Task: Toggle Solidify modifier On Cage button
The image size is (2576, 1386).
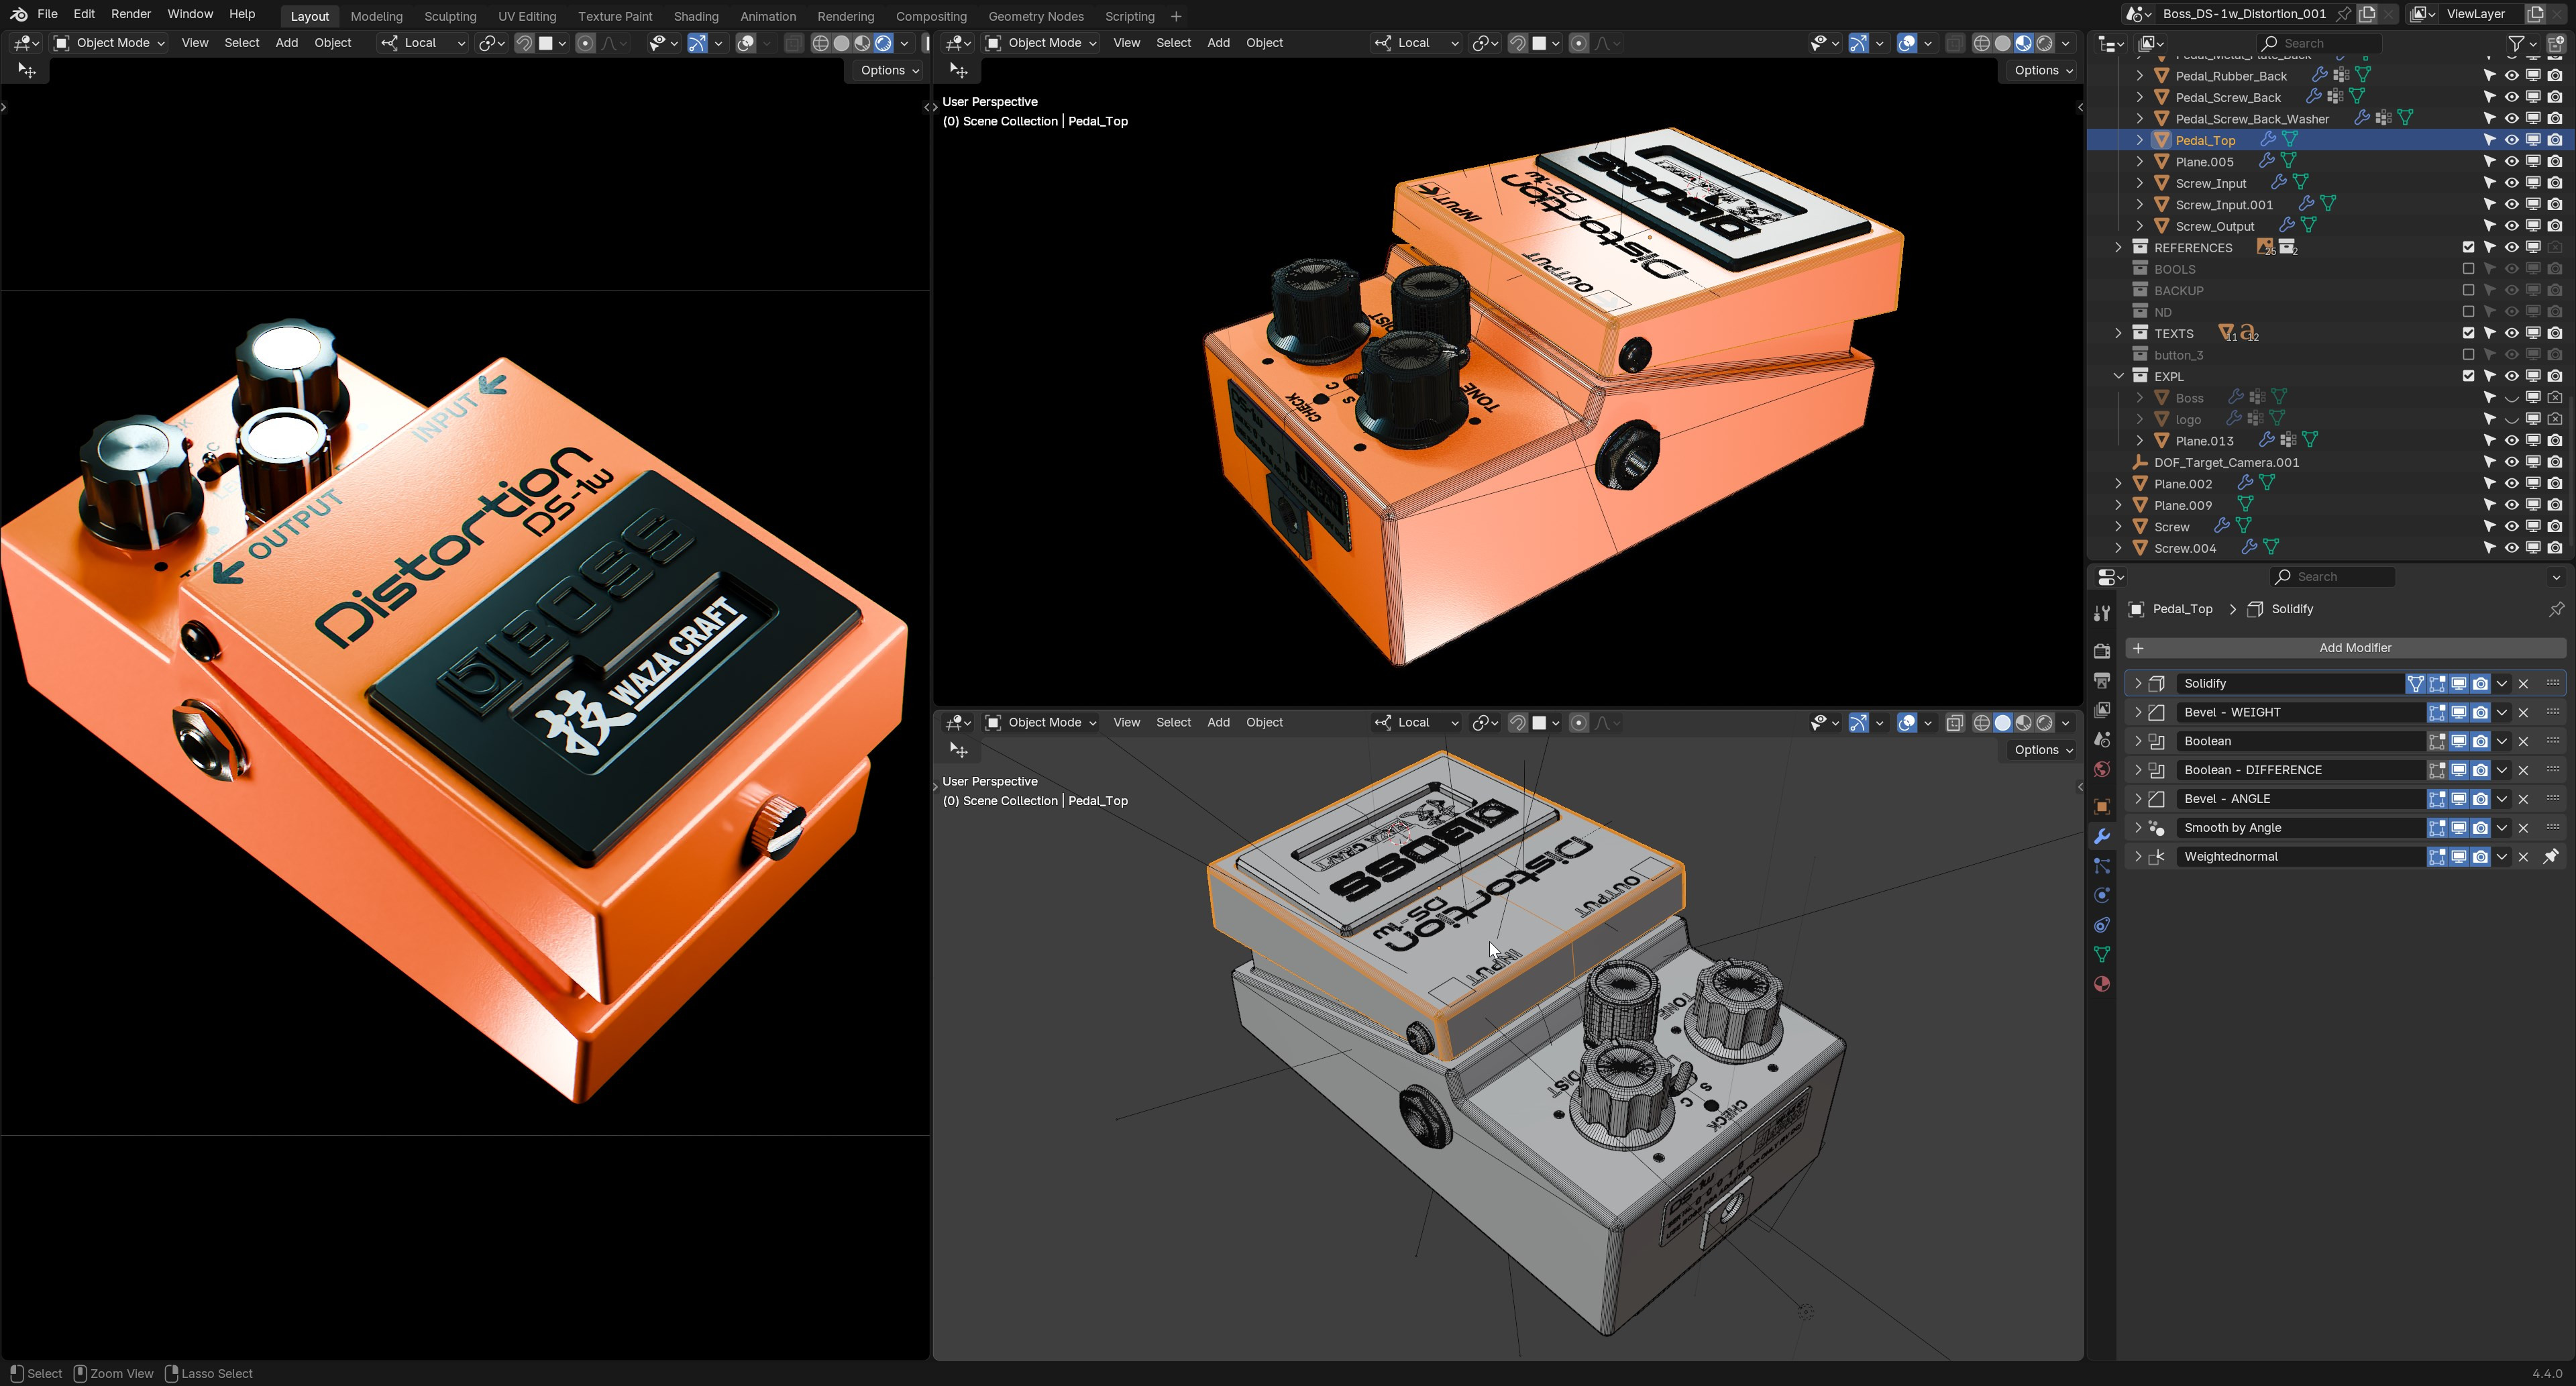Action: pos(2415,684)
